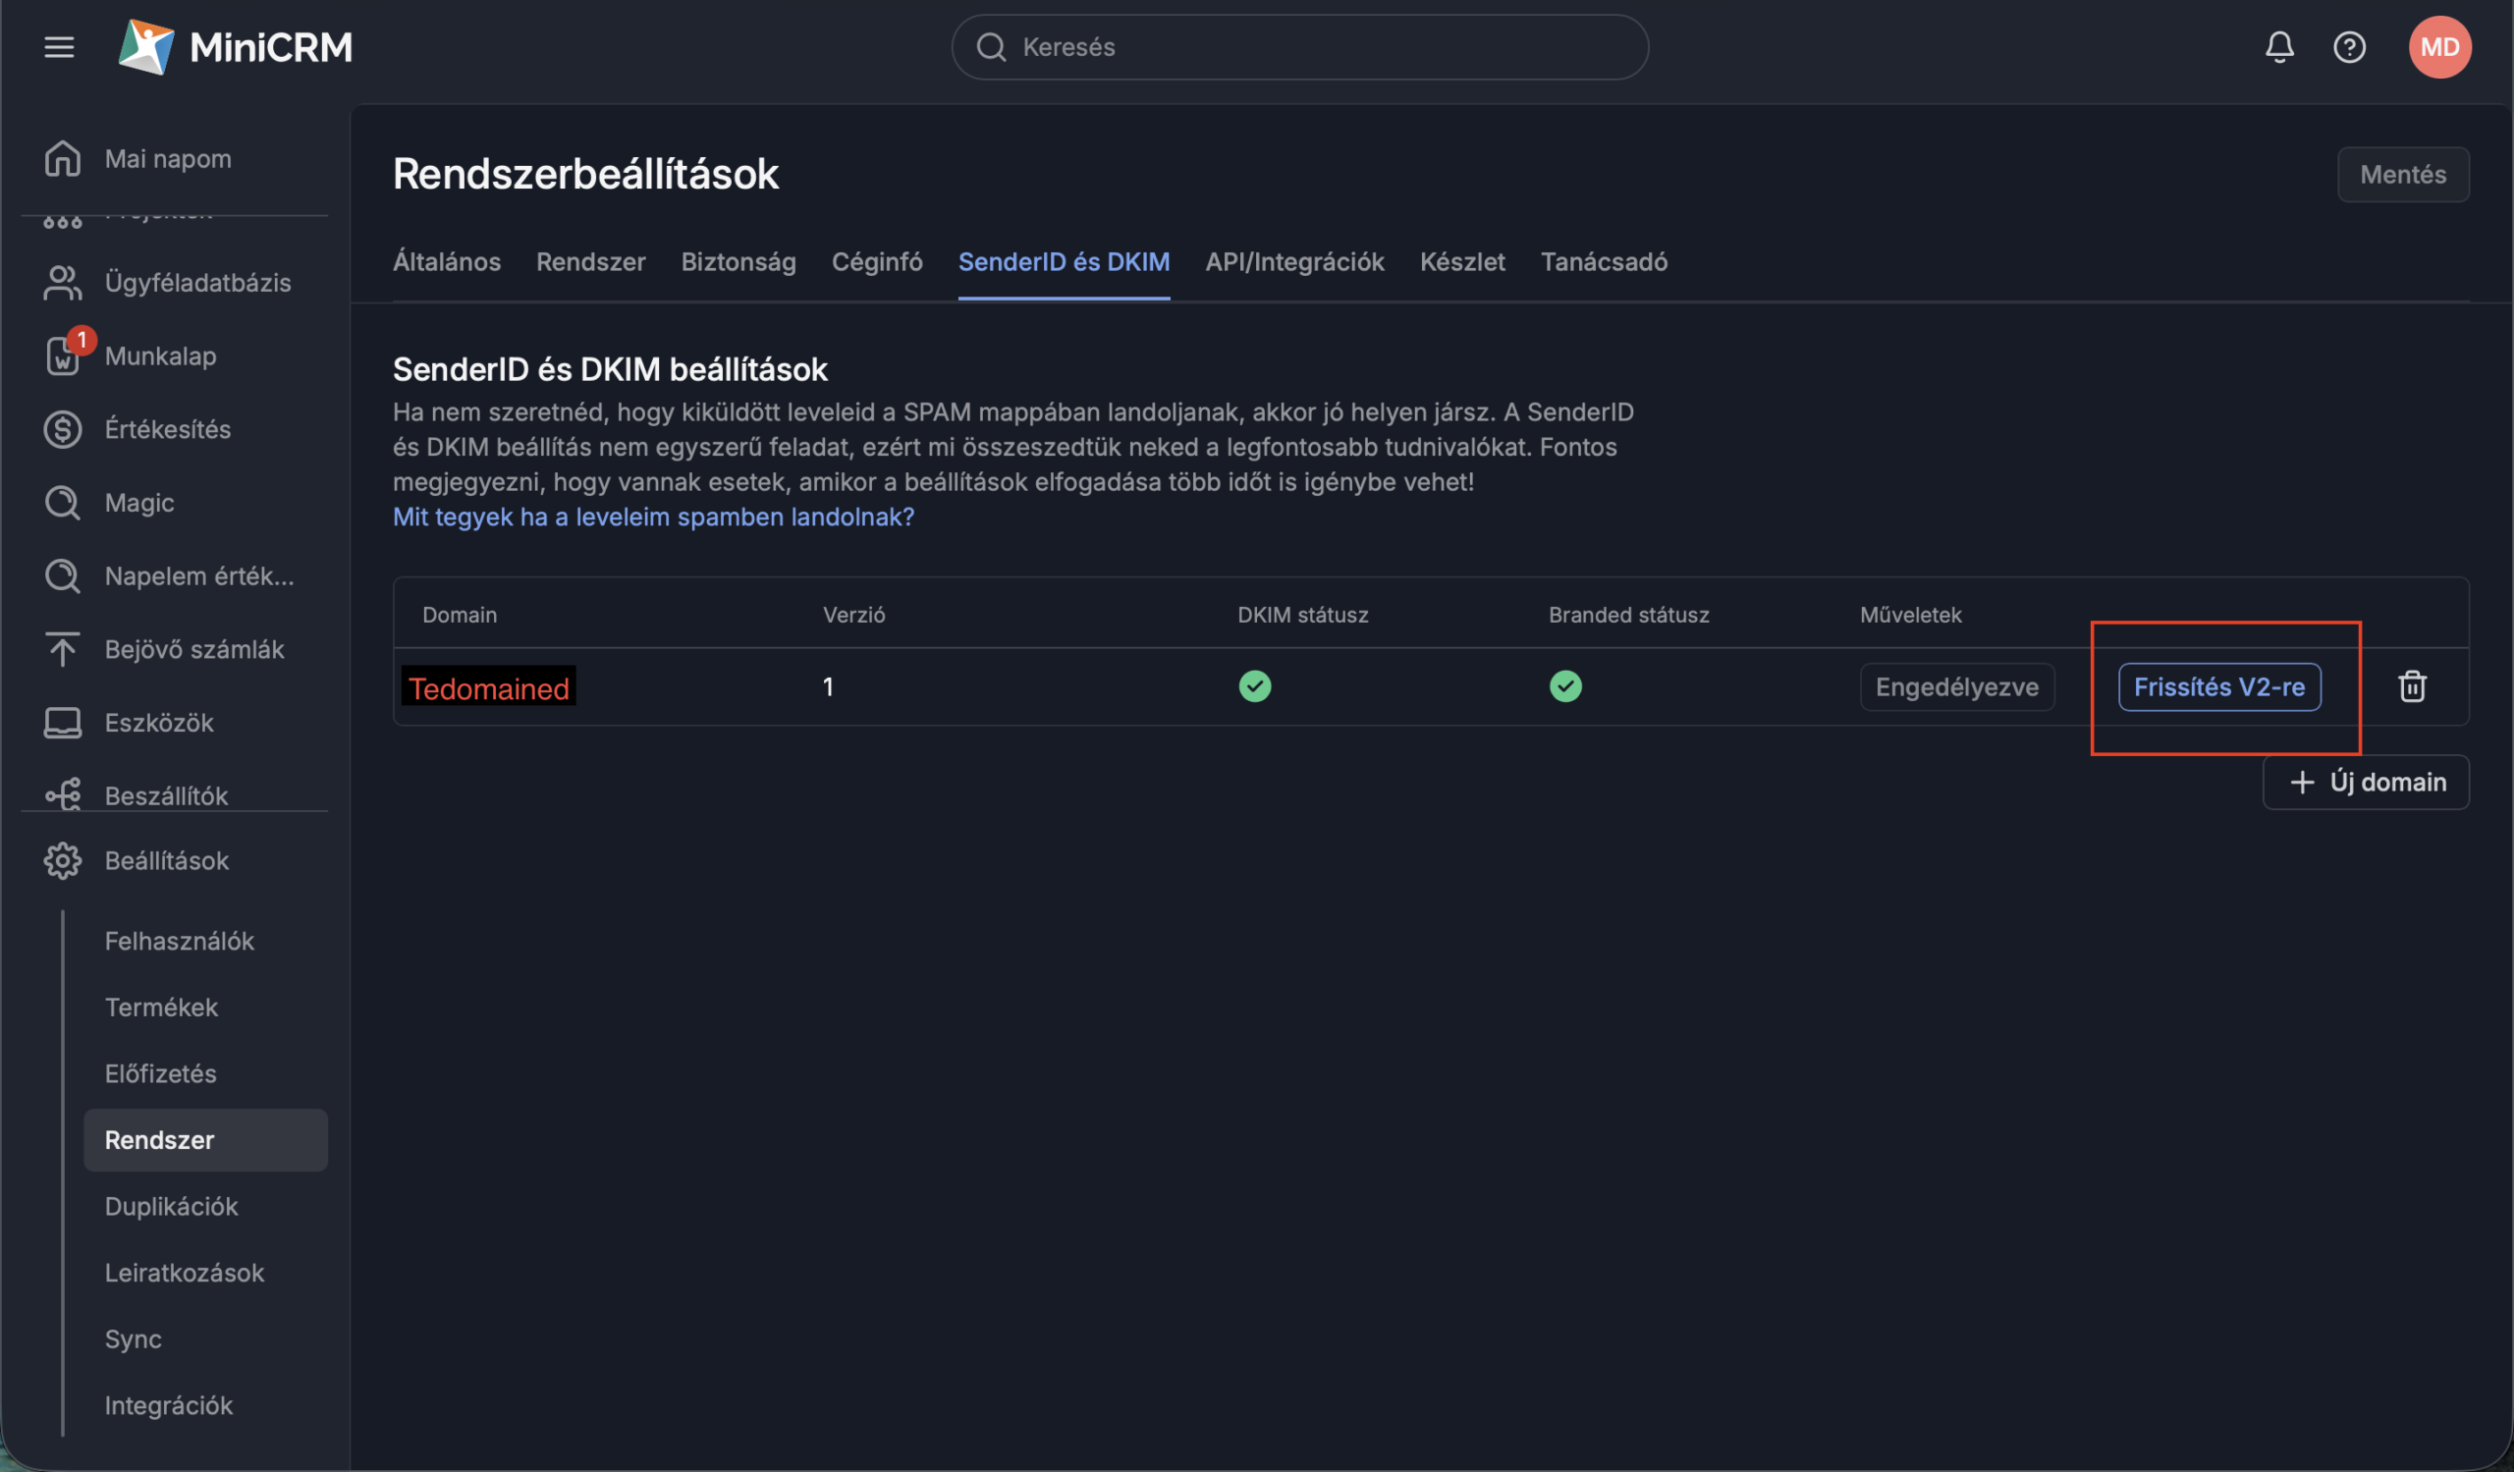This screenshot has width=2514, height=1472.
Task: Click the MiniCRM logo
Action: [x=236, y=47]
